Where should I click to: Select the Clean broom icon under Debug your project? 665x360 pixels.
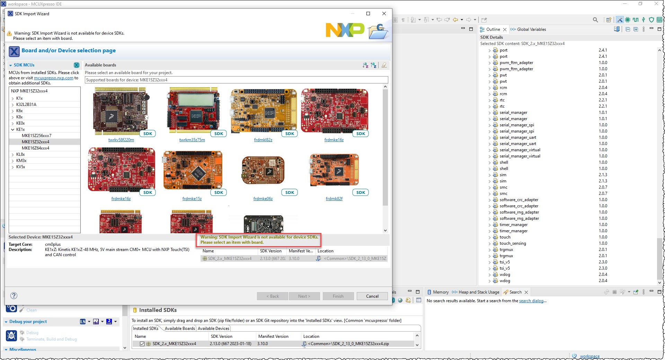click(x=21, y=309)
